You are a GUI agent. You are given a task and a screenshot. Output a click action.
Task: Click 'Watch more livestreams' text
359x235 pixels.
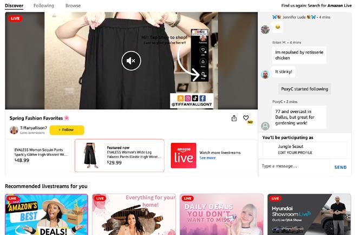[220, 153]
